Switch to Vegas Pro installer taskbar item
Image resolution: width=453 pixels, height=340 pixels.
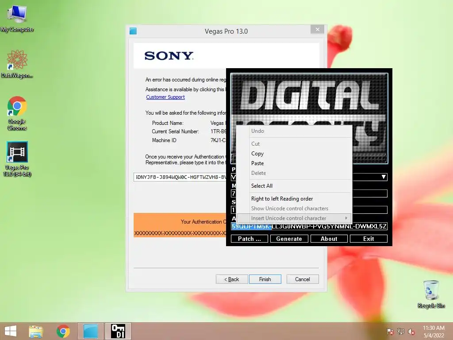(x=90, y=331)
